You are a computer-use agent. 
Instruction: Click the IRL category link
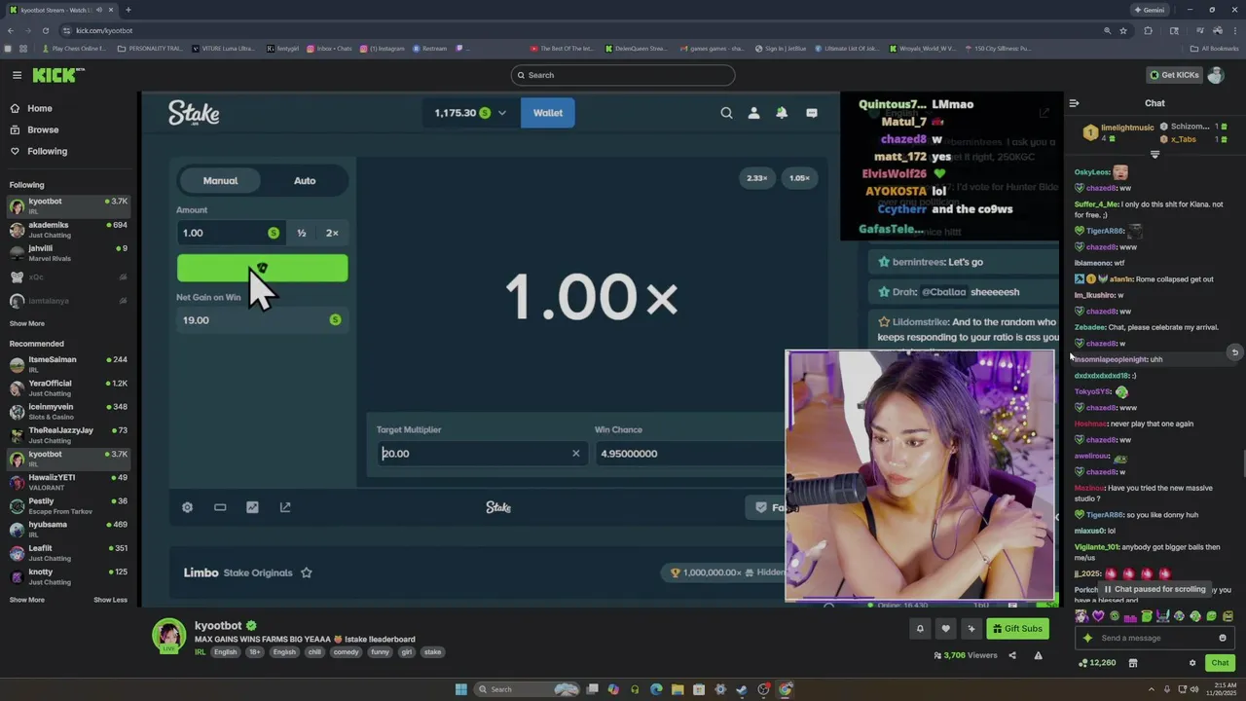pos(200,652)
